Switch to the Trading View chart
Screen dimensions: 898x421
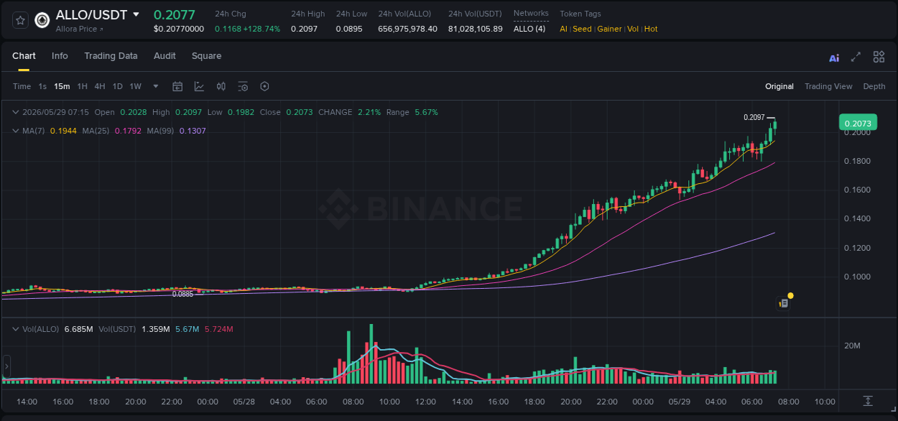tap(828, 86)
